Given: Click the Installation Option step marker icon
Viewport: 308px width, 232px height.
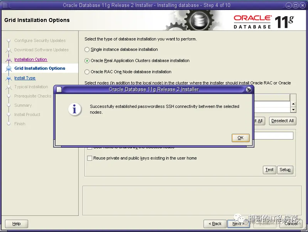Looking at the screenshot, I should tap(8, 59).
